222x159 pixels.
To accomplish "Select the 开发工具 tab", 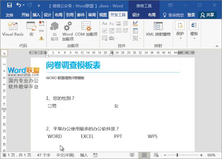I will [118, 15].
